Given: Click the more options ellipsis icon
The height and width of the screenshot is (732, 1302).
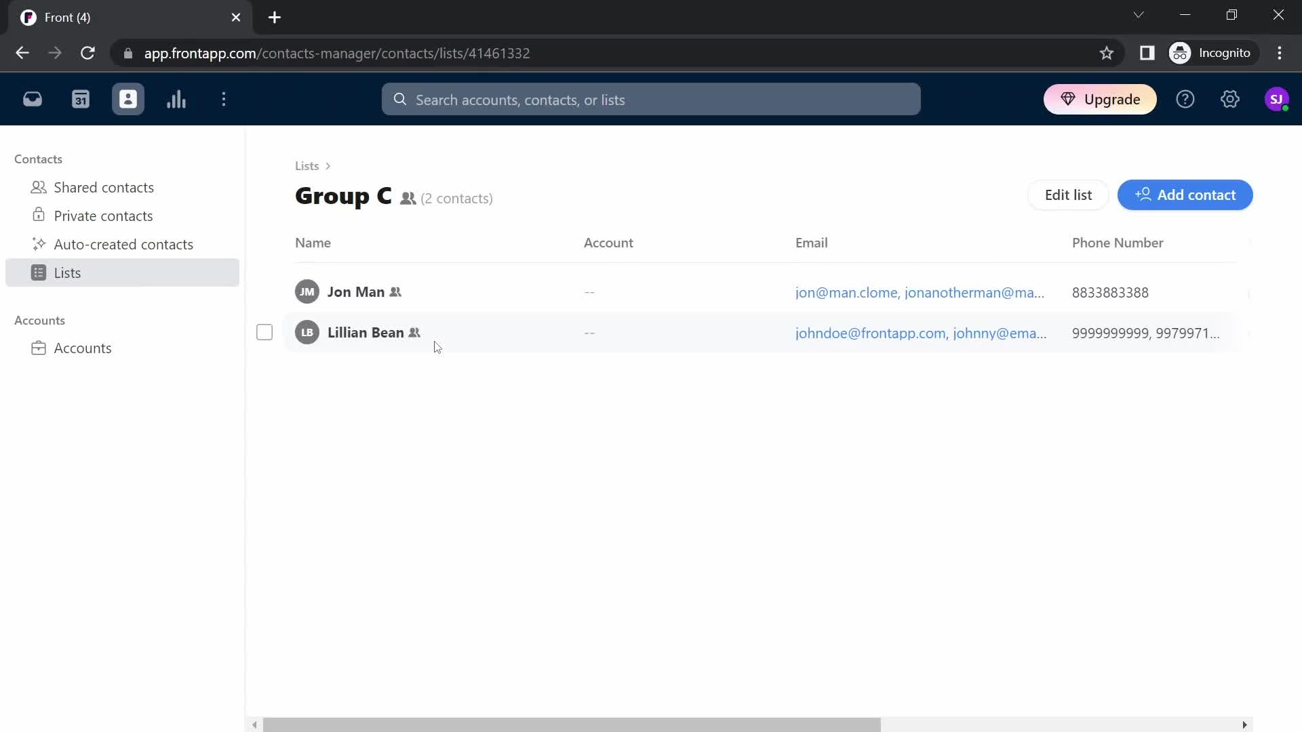Looking at the screenshot, I should coord(224,99).
